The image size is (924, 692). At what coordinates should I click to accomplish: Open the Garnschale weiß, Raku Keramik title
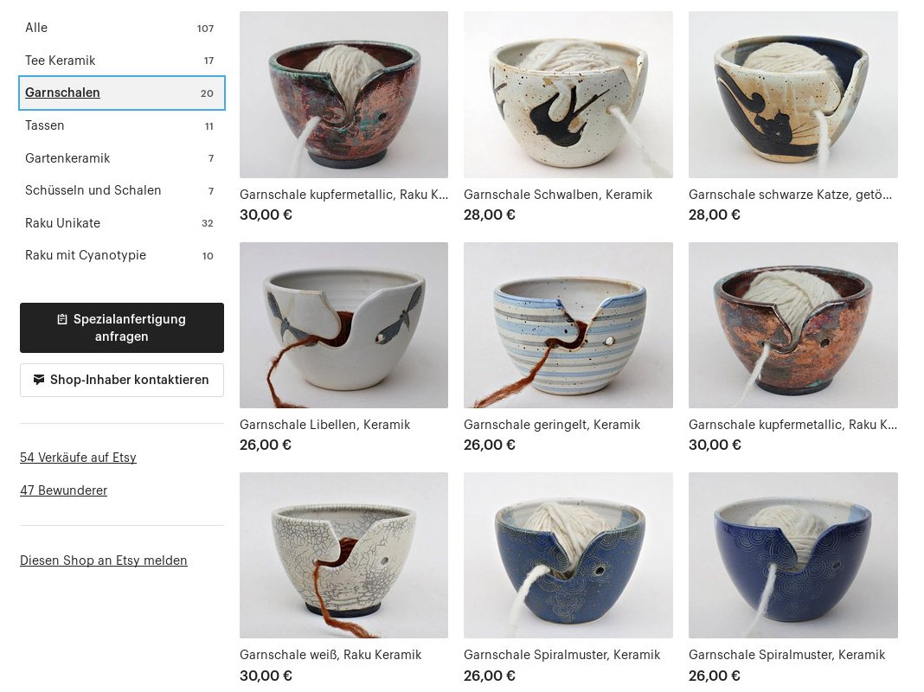tap(330, 655)
